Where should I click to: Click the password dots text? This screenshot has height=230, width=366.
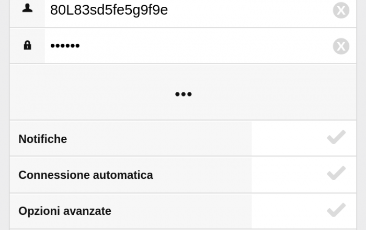coord(65,46)
